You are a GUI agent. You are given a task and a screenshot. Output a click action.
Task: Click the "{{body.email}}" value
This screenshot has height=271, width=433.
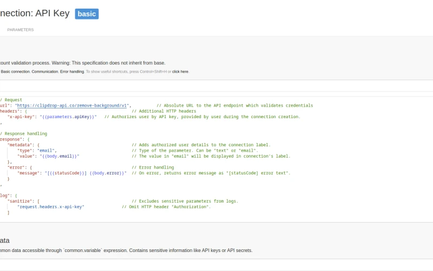click(60, 156)
